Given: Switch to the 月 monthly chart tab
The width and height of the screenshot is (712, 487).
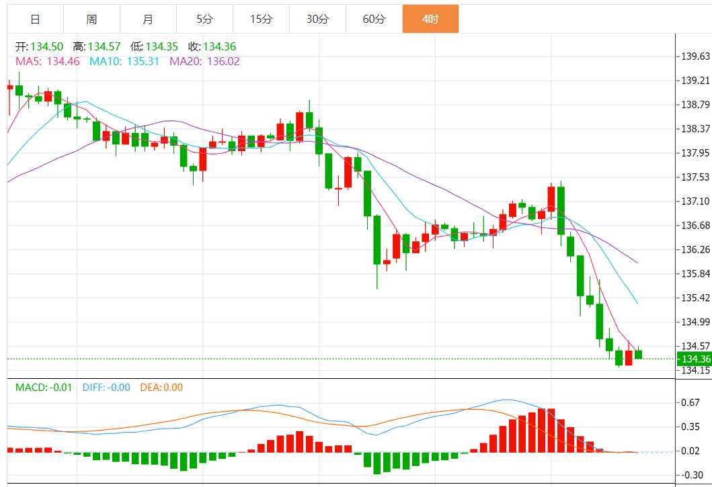Looking at the screenshot, I should 148,19.
